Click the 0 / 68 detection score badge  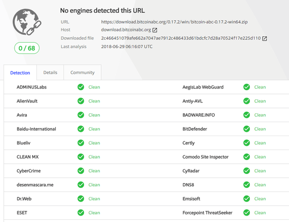[27, 48]
